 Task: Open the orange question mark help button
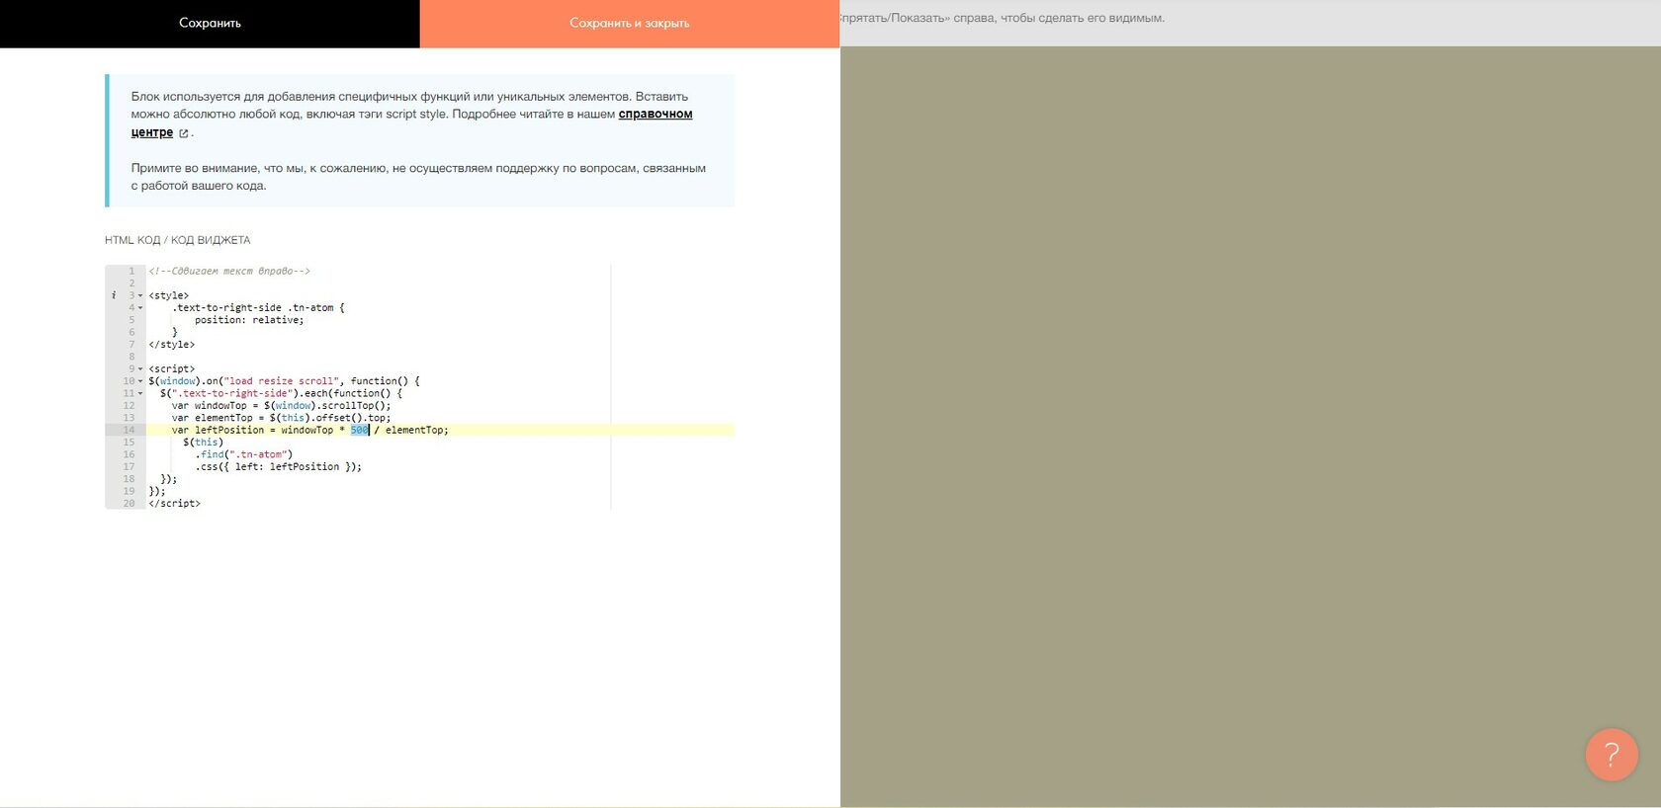pyautogui.click(x=1612, y=755)
